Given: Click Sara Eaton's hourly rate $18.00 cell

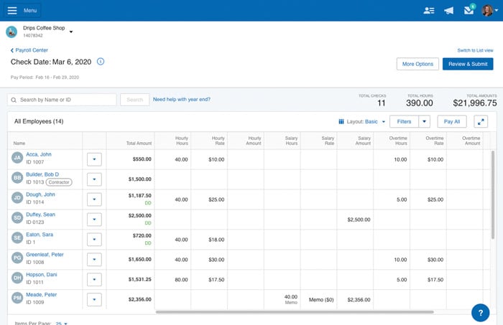Looking at the screenshot, I should pyautogui.click(x=209, y=240).
